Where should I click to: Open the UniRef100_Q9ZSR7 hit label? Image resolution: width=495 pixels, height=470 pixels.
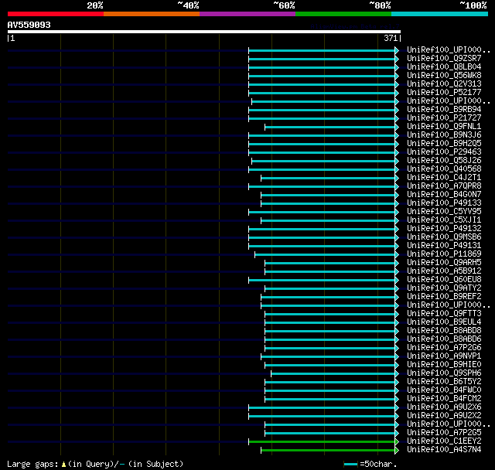(444, 58)
